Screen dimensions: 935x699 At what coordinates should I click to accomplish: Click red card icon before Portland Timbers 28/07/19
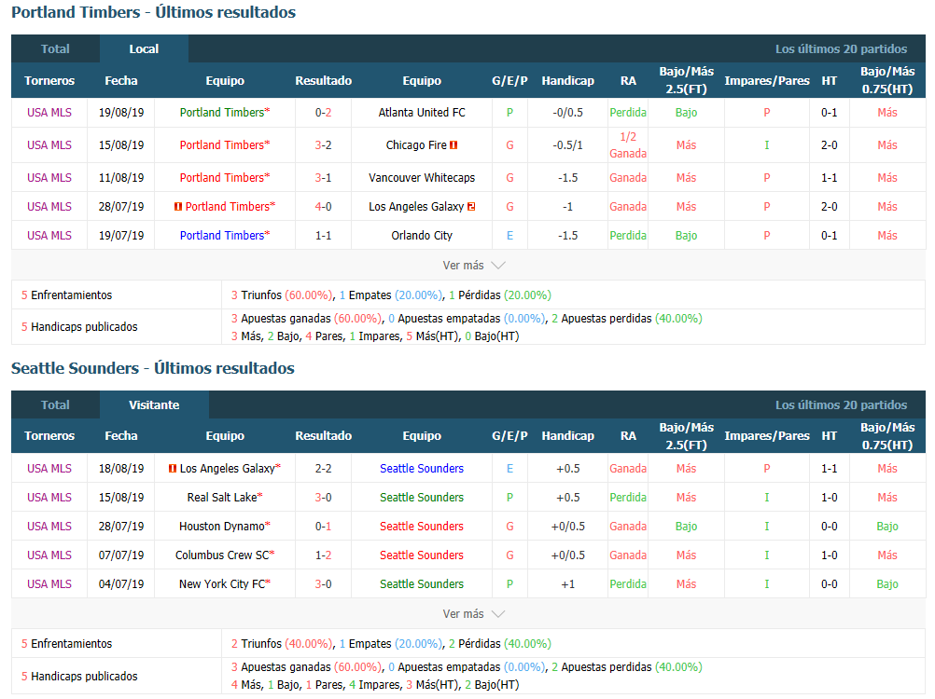click(177, 207)
